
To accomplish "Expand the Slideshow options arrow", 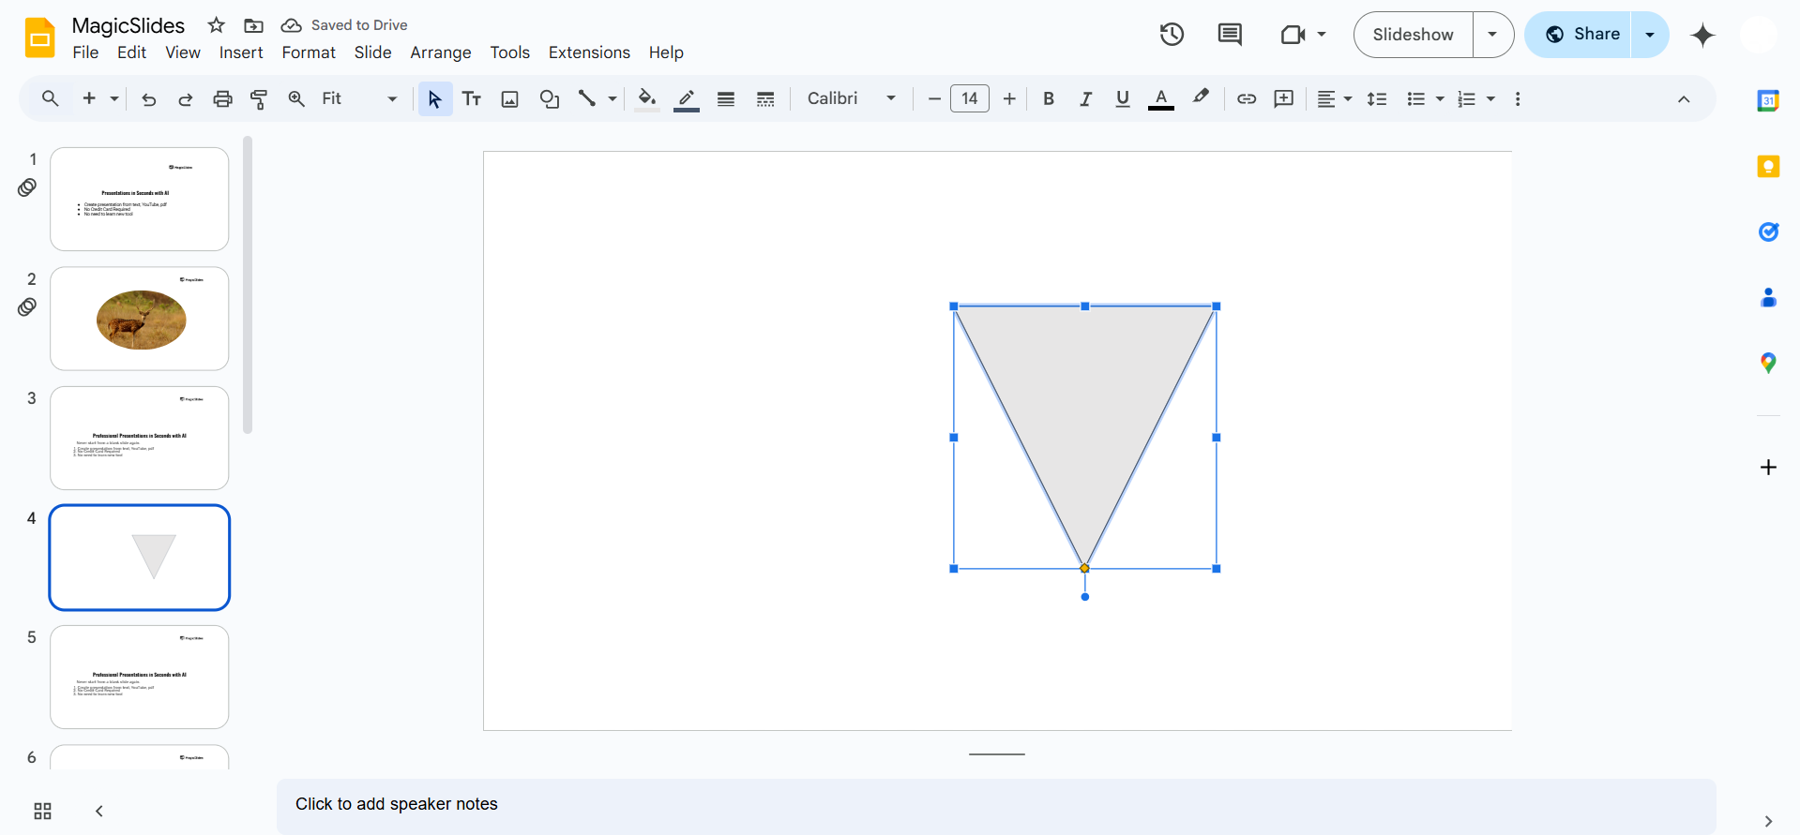I will (x=1492, y=35).
